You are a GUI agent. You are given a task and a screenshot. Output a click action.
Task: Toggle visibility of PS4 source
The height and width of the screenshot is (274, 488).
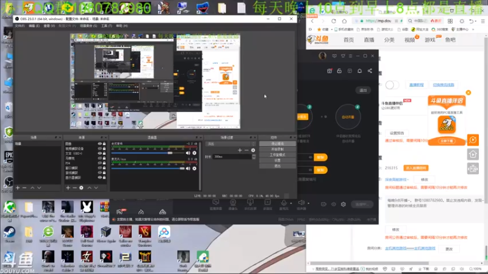(99, 163)
